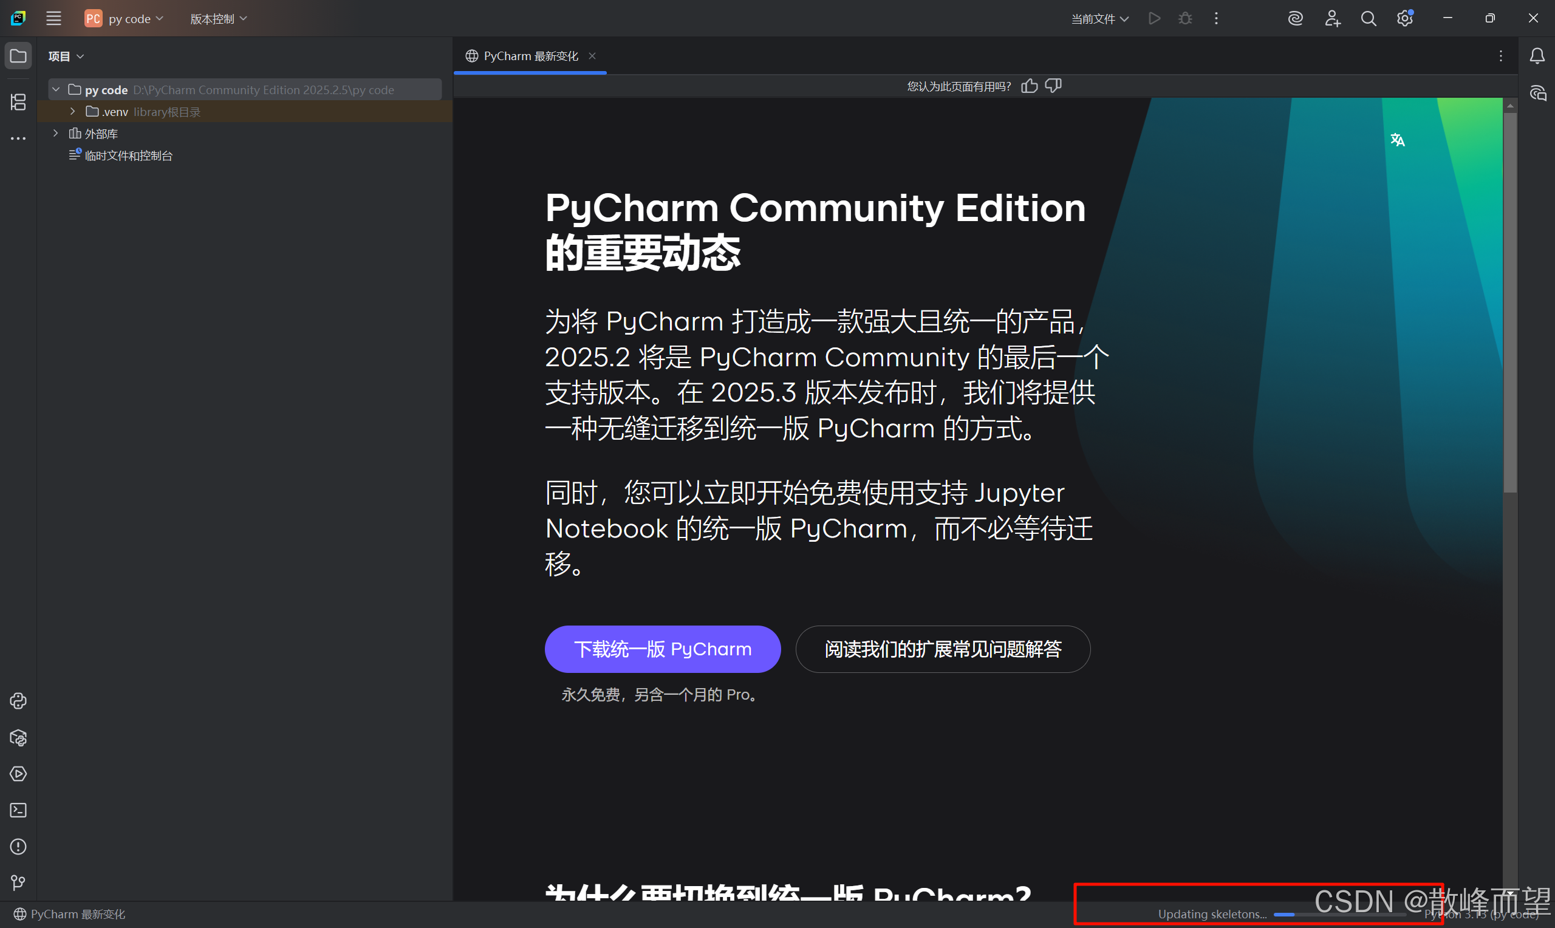The height and width of the screenshot is (928, 1555).
Task: Open Search Everywhere magnifier icon
Action: [x=1368, y=19]
